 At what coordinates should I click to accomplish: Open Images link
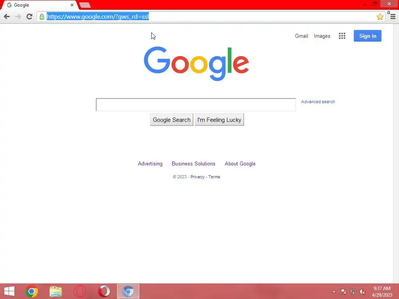pos(322,36)
